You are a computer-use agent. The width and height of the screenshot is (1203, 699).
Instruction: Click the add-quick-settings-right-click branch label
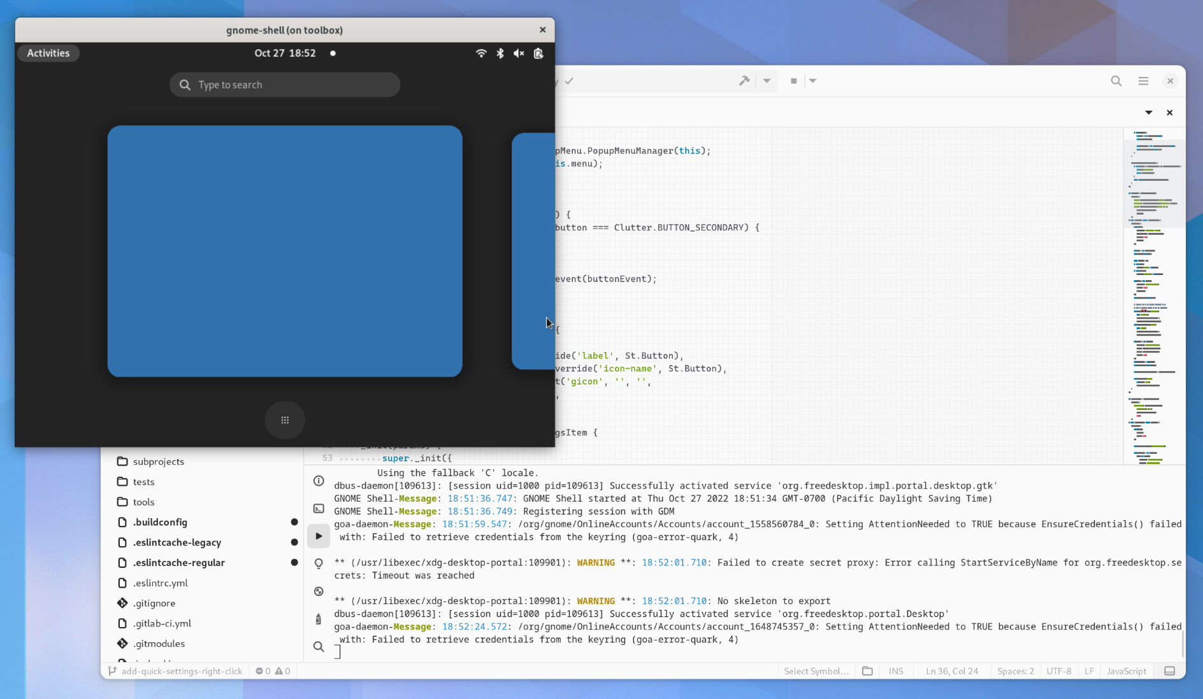click(182, 671)
